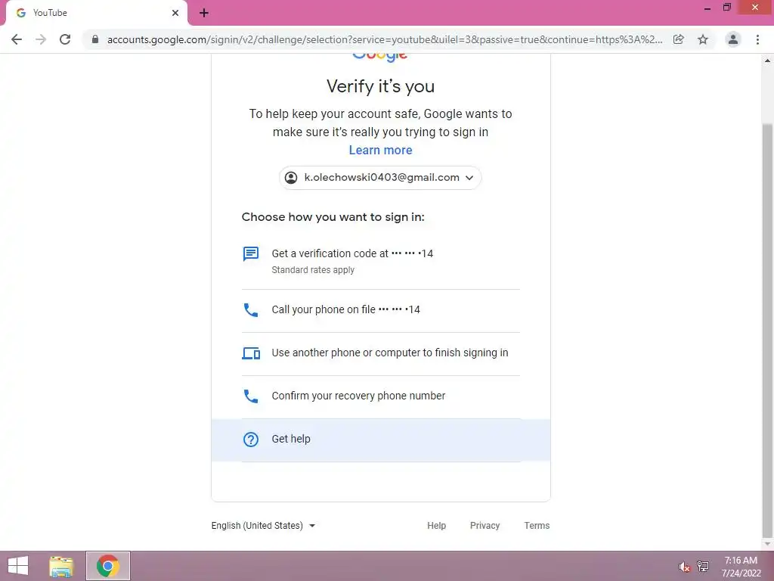Click the muted volume tray icon
The image size is (774, 581).
point(684,567)
